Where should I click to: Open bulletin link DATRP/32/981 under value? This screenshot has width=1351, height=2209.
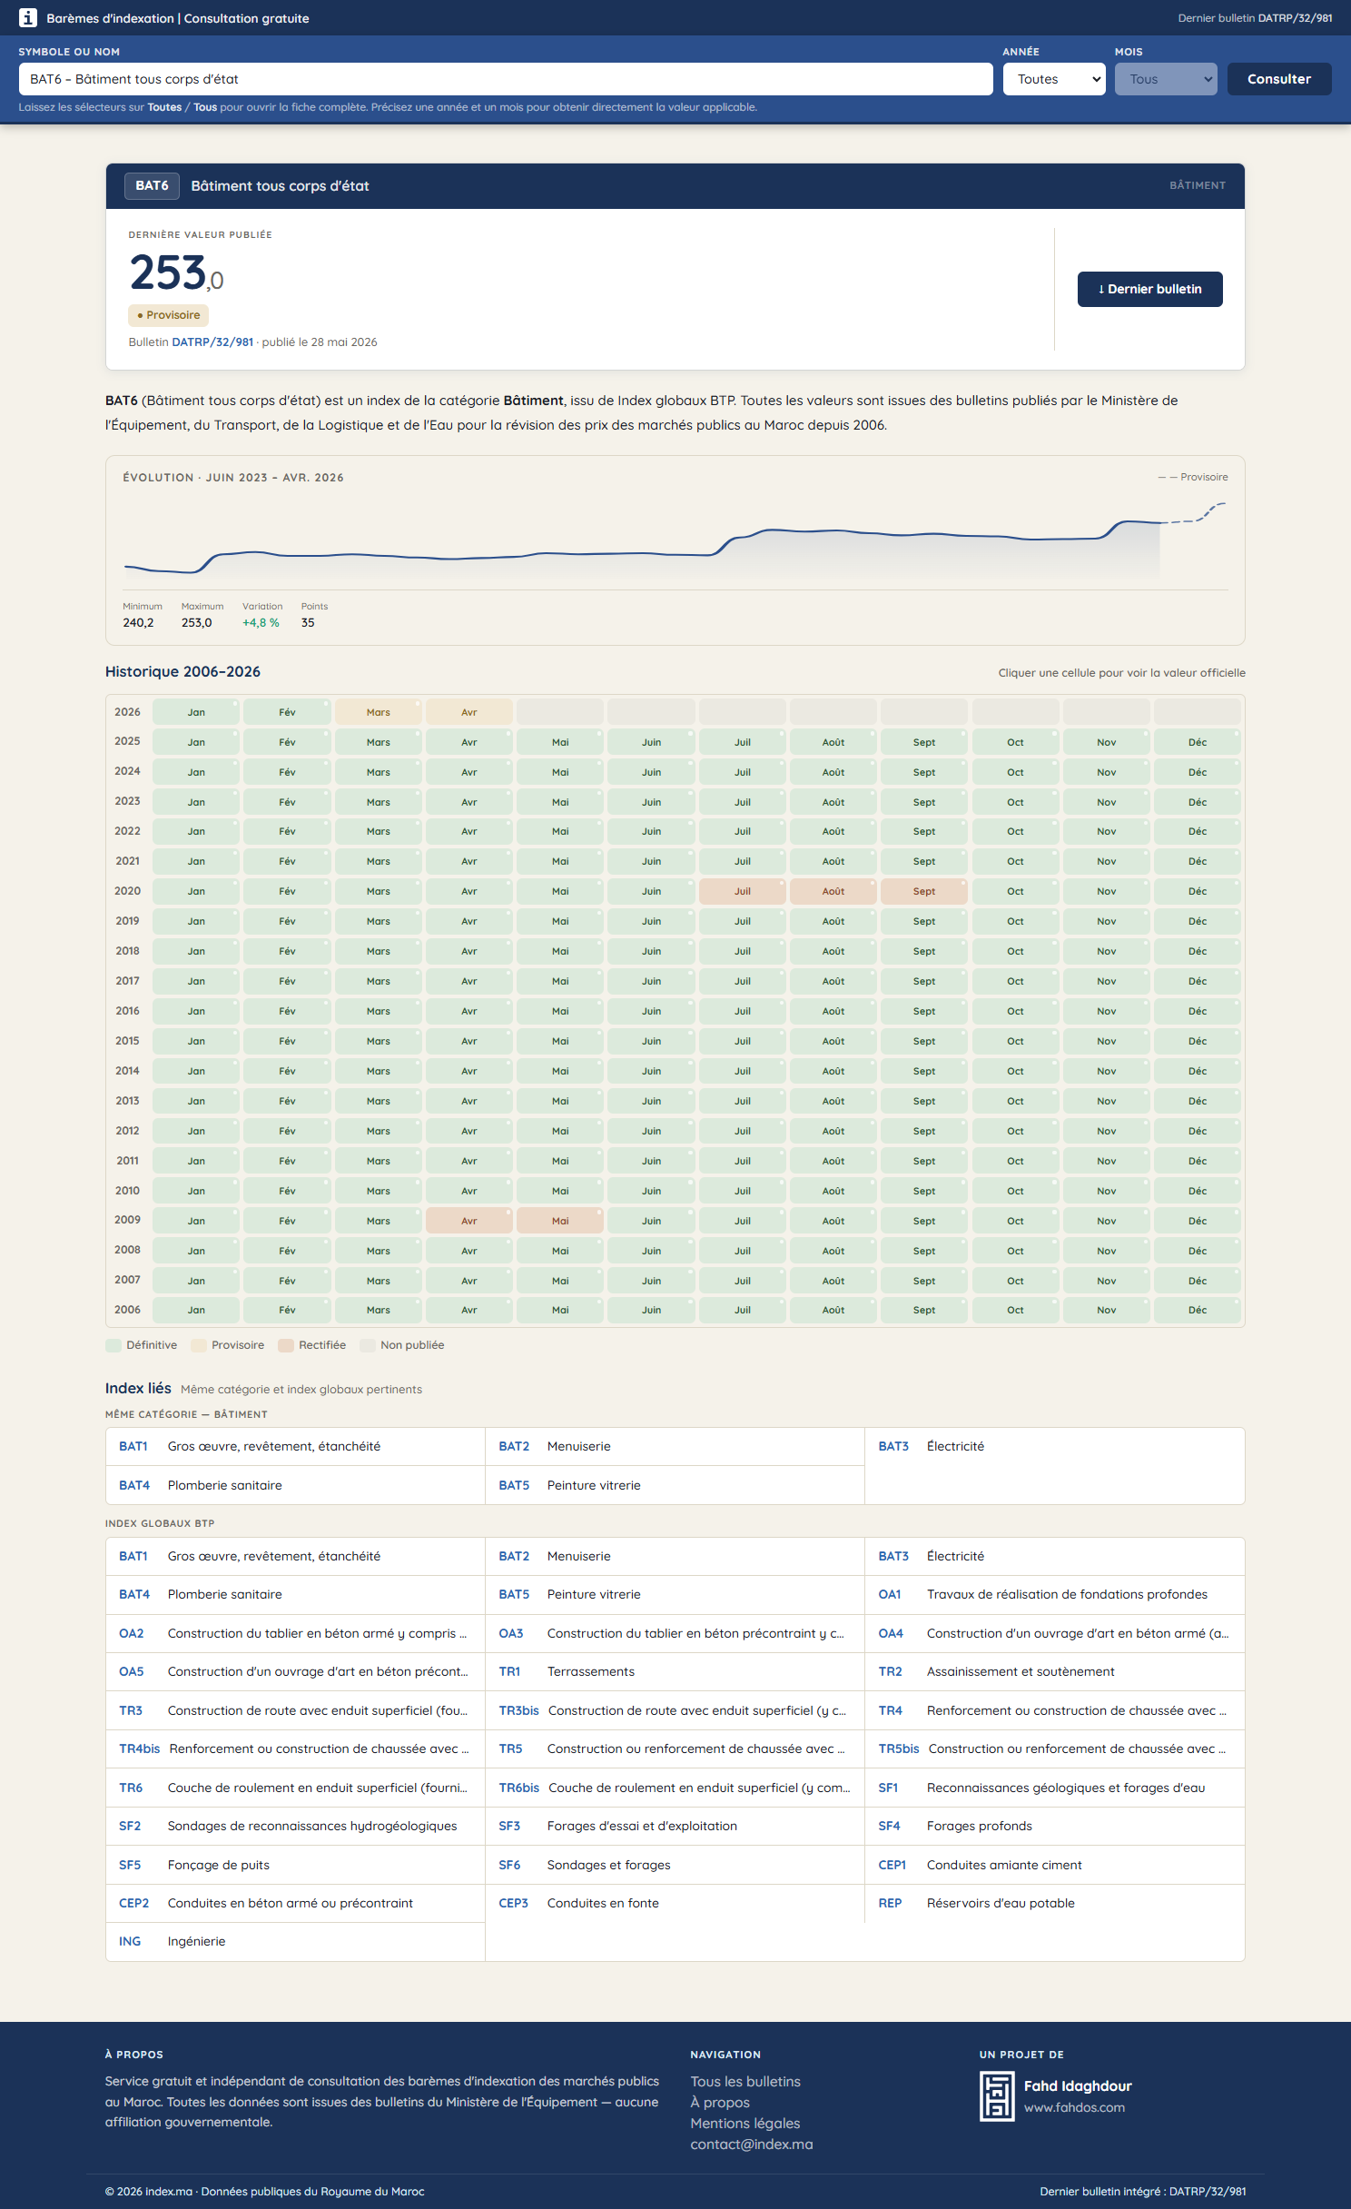212,342
